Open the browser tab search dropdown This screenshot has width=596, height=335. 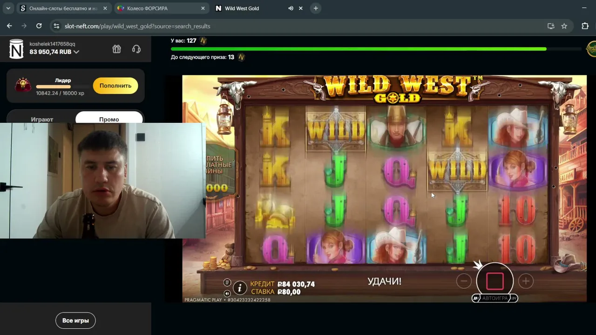(x=8, y=8)
